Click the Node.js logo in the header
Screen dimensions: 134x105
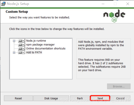(114, 16)
